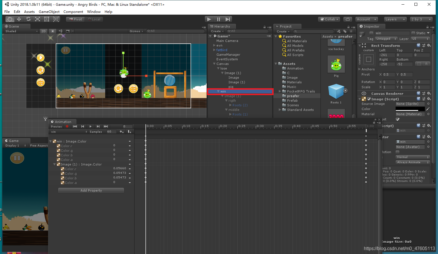Select the combined Transform tool
The width and height of the screenshot is (438, 254).
[56, 19]
